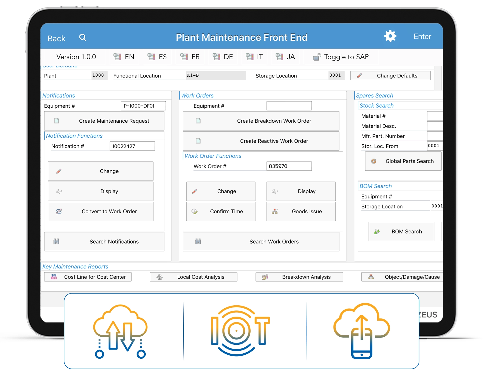Click the Plant field showing 1000
The image size is (483, 375).
click(99, 76)
